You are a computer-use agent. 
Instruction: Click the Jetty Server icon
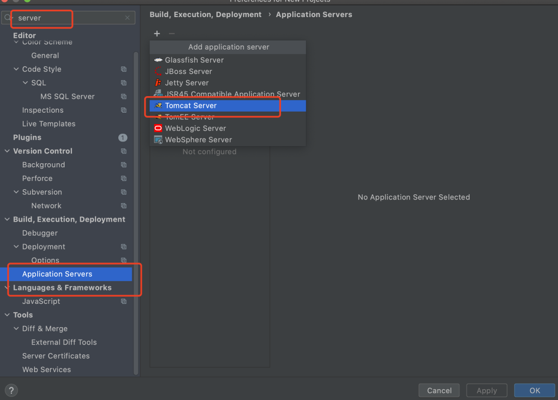(x=158, y=83)
